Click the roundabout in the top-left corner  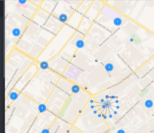pyautogui.click(x=11, y=8)
